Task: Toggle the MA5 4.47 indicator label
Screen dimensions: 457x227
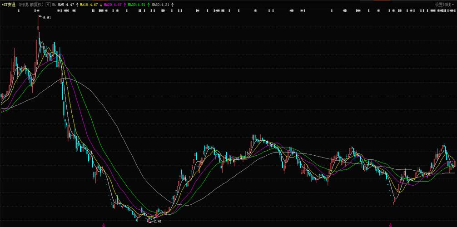Action: [x=66, y=5]
